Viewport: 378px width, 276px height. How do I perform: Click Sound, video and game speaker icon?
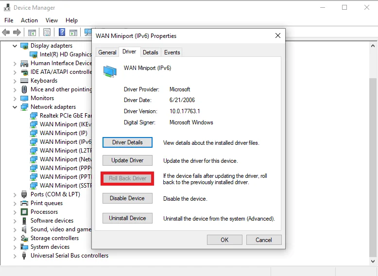24,229
